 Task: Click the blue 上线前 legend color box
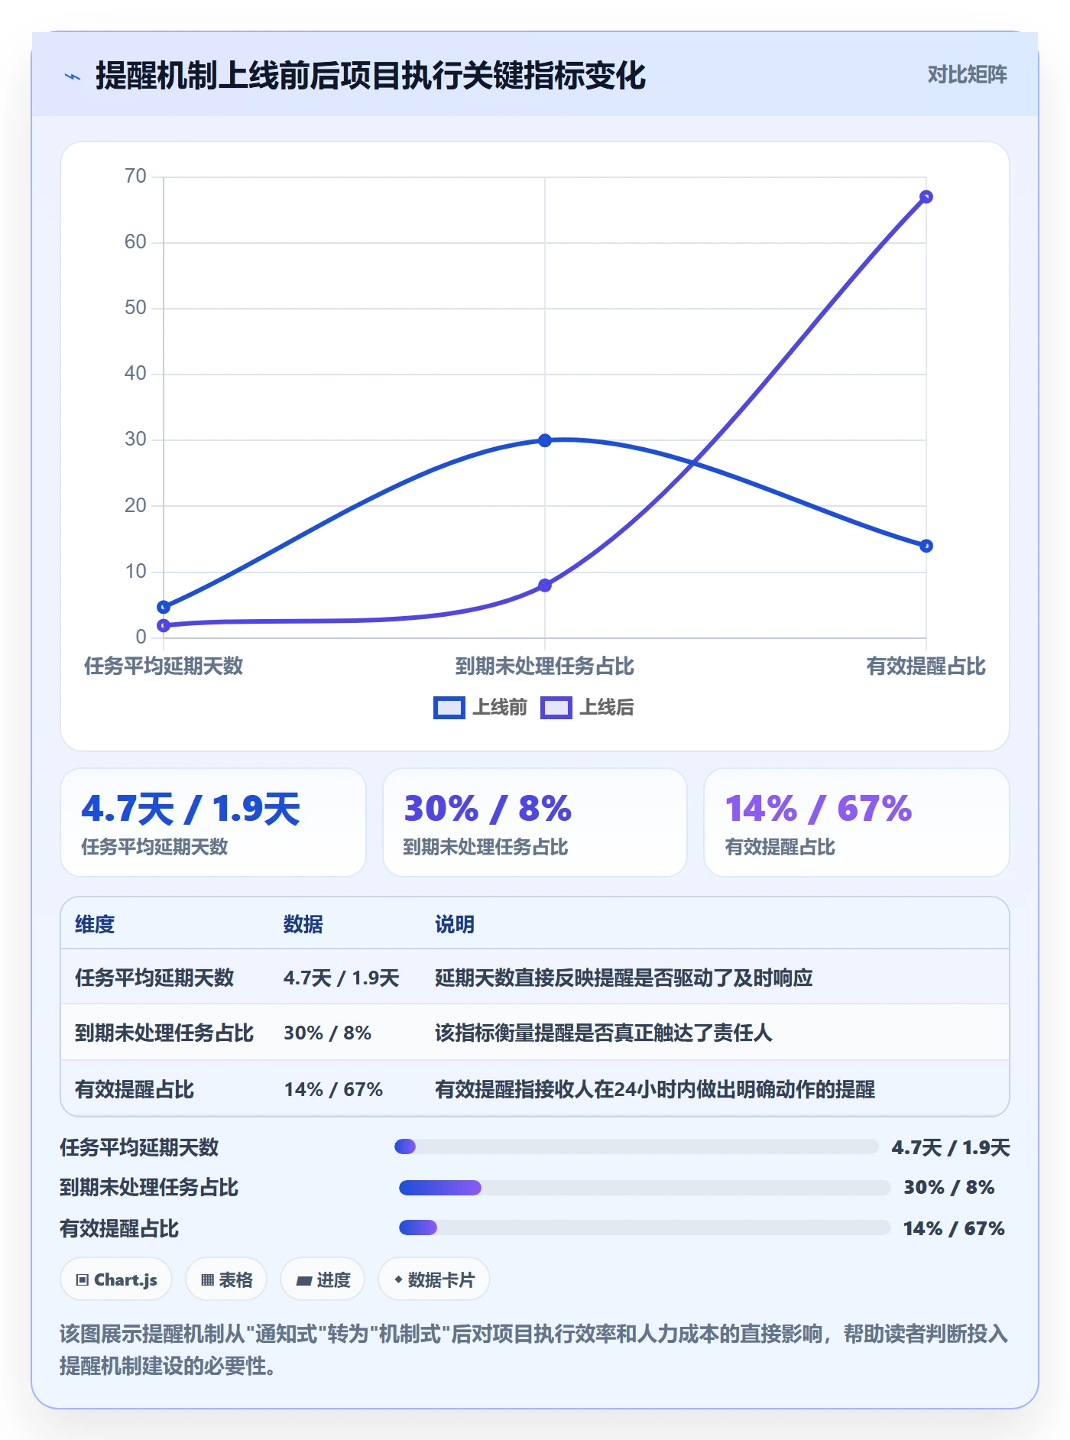(449, 708)
